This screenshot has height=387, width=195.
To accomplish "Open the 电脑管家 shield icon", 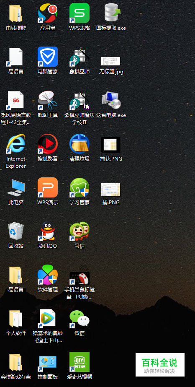I will tap(48, 57).
